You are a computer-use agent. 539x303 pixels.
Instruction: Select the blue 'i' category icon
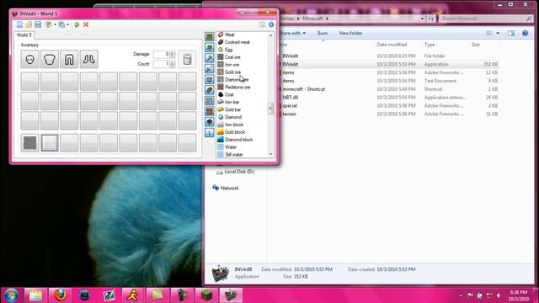click(210, 133)
